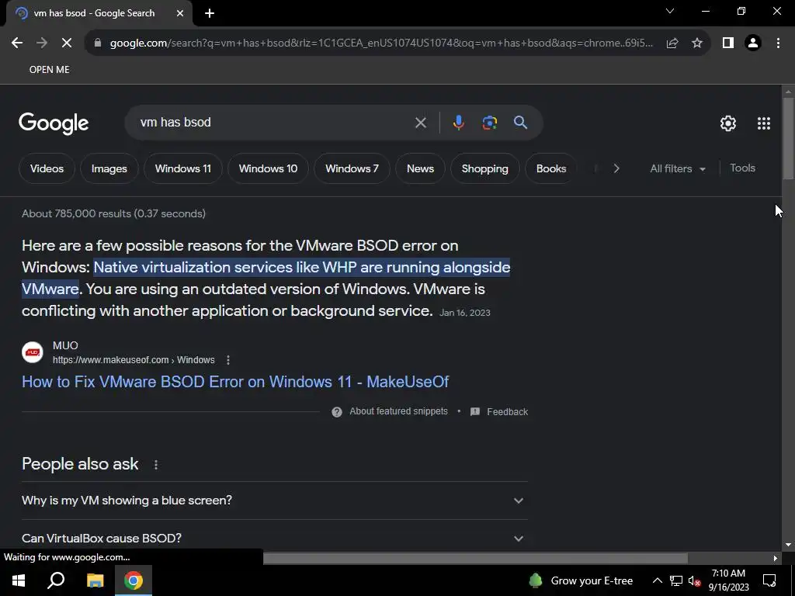The height and width of the screenshot is (596, 795).
Task: Click the address bar URL
Action: pyautogui.click(x=381, y=43)
